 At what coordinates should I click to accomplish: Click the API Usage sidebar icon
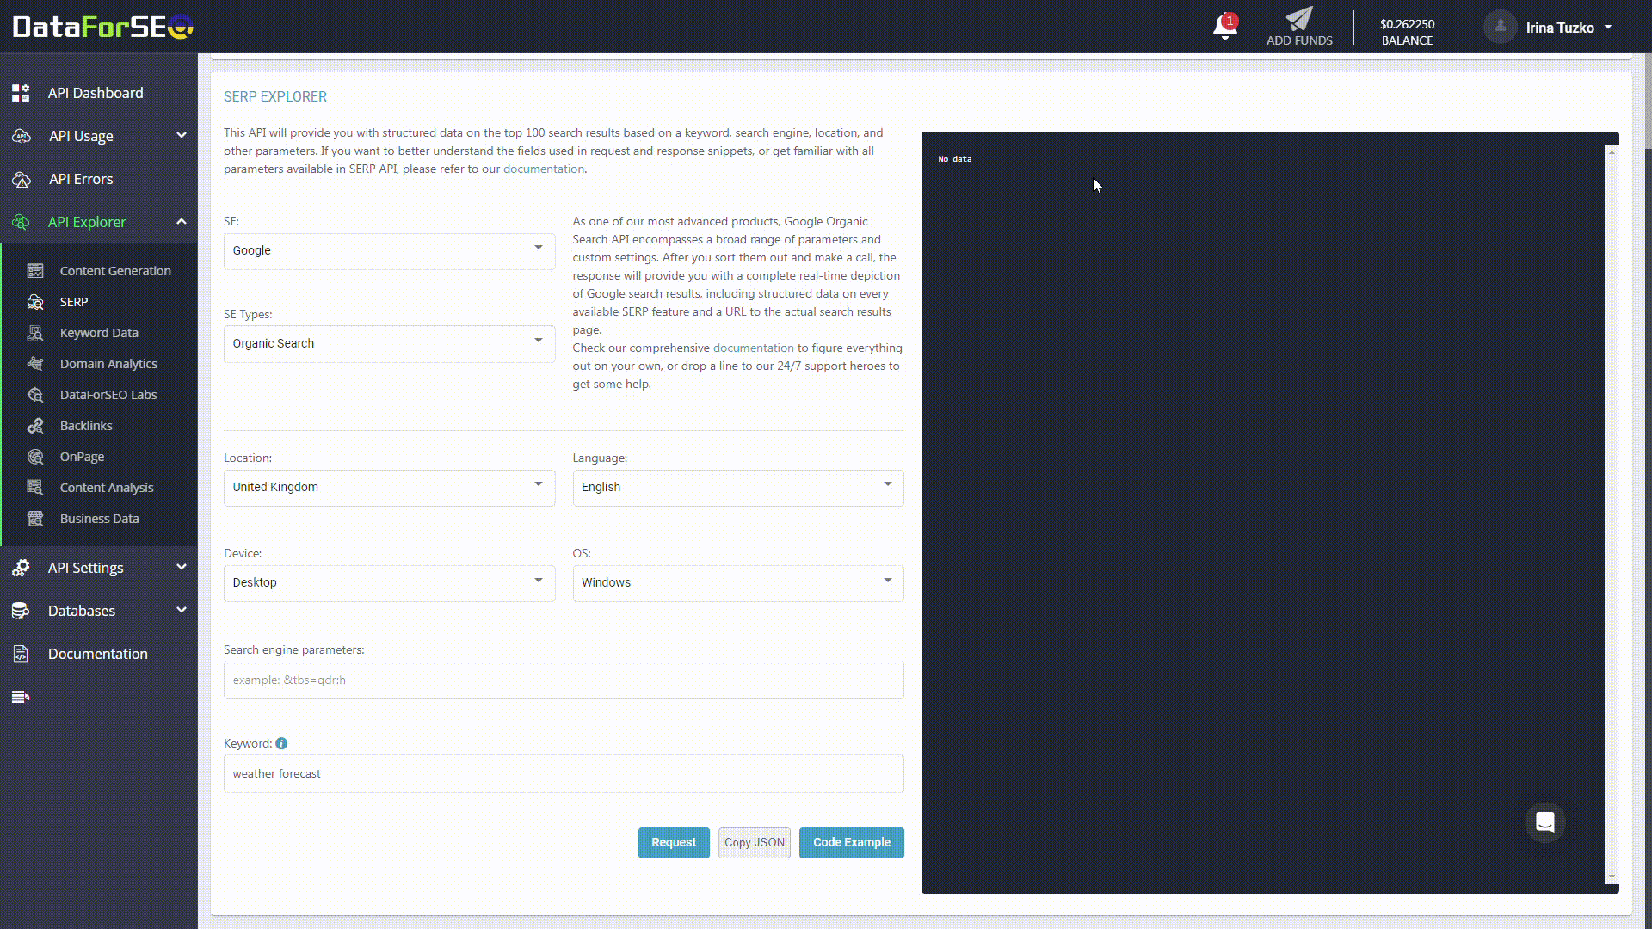coord(21,136)
